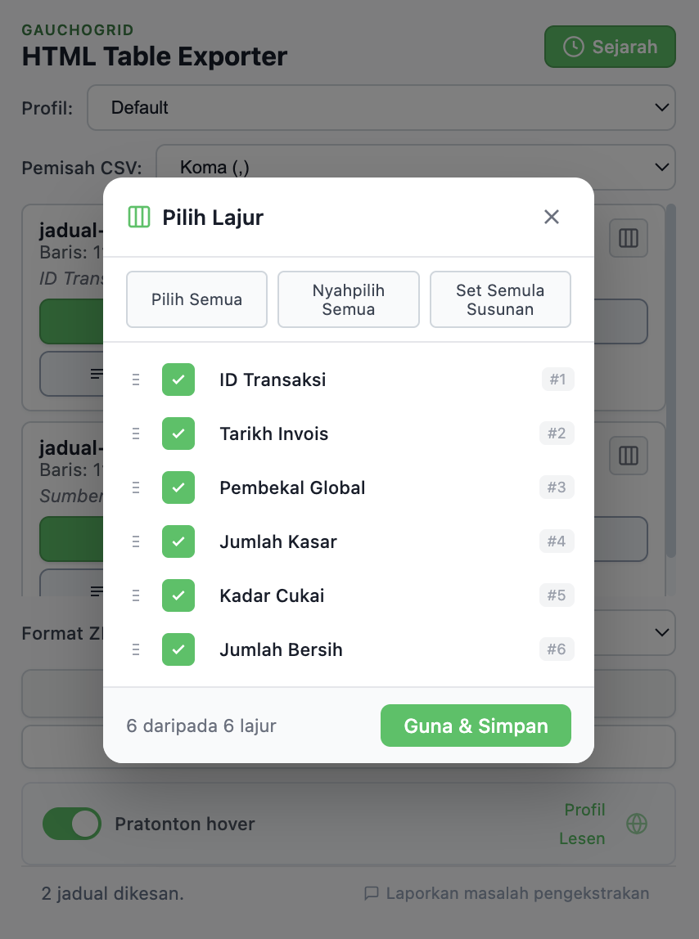The height and width of the screenshot is (939, 699).
Task: Click the clock icon inside the Sejarah button
Action: click(x=572, y=47)
